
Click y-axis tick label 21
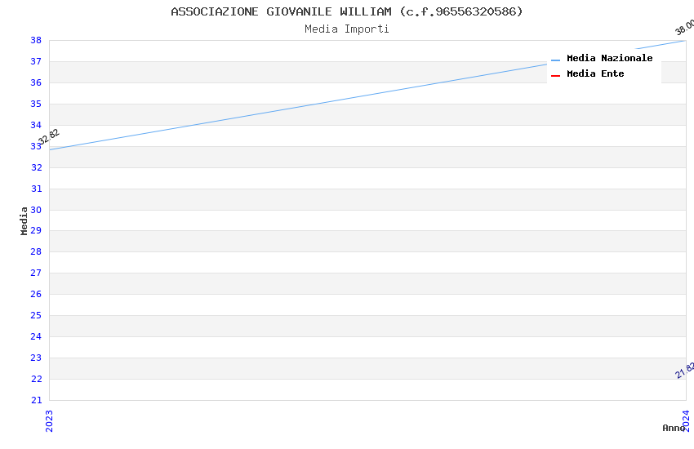(x=36, y=400)
